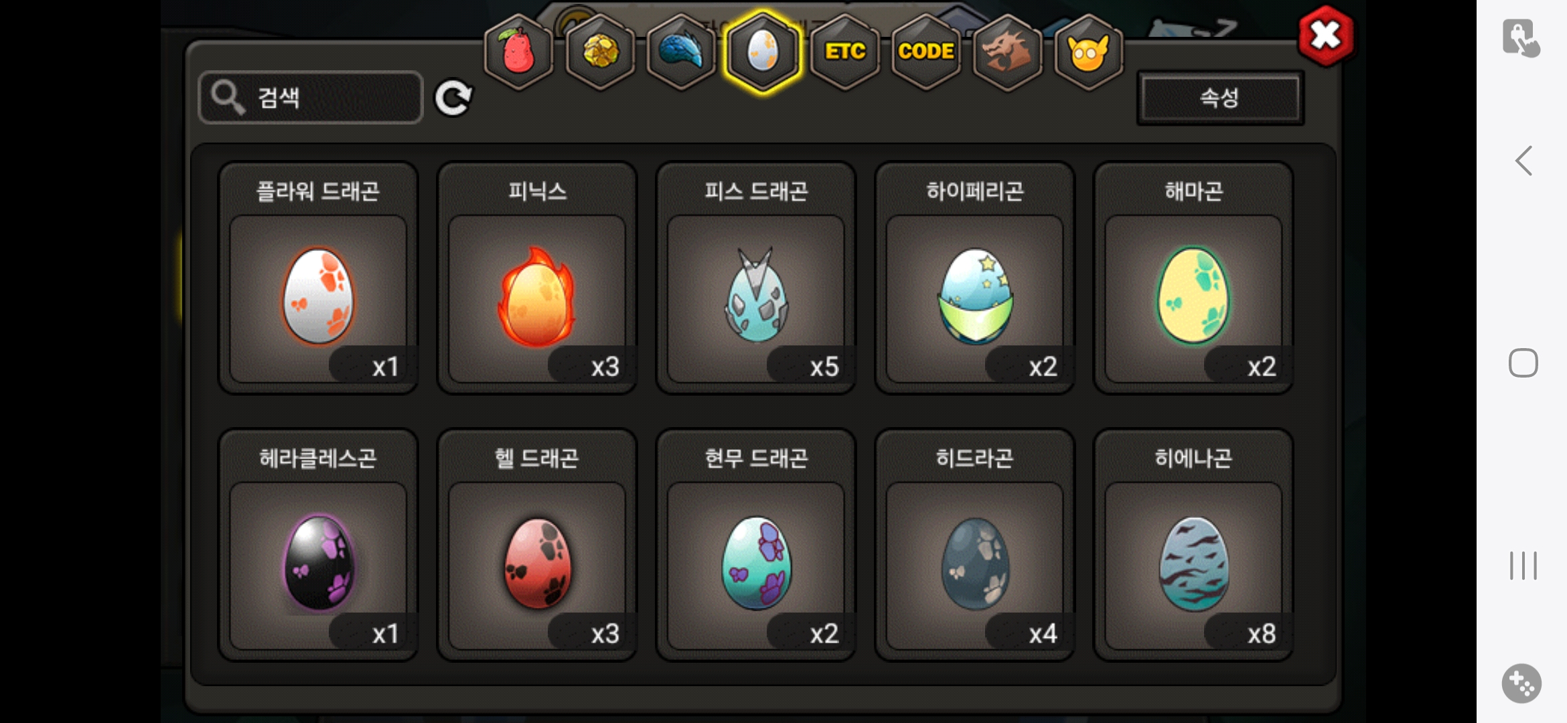This screenshot has width=1567, height=723.
Task: Tap the Android back navigation arrow
Action: coord(1523,161)
